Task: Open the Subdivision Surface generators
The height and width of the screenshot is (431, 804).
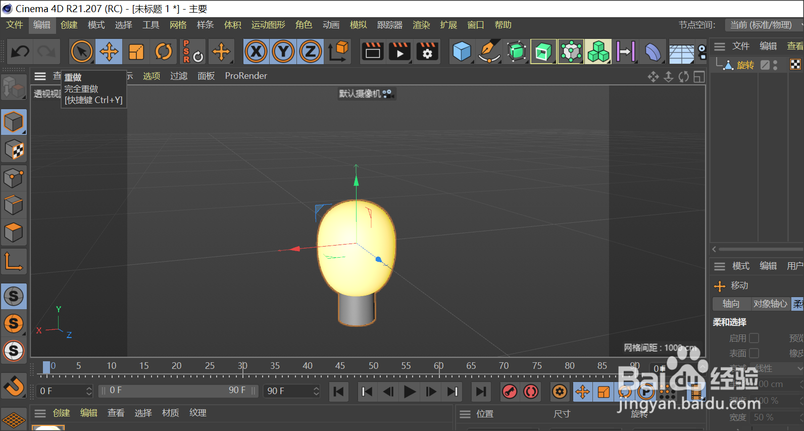Action: 516,52
